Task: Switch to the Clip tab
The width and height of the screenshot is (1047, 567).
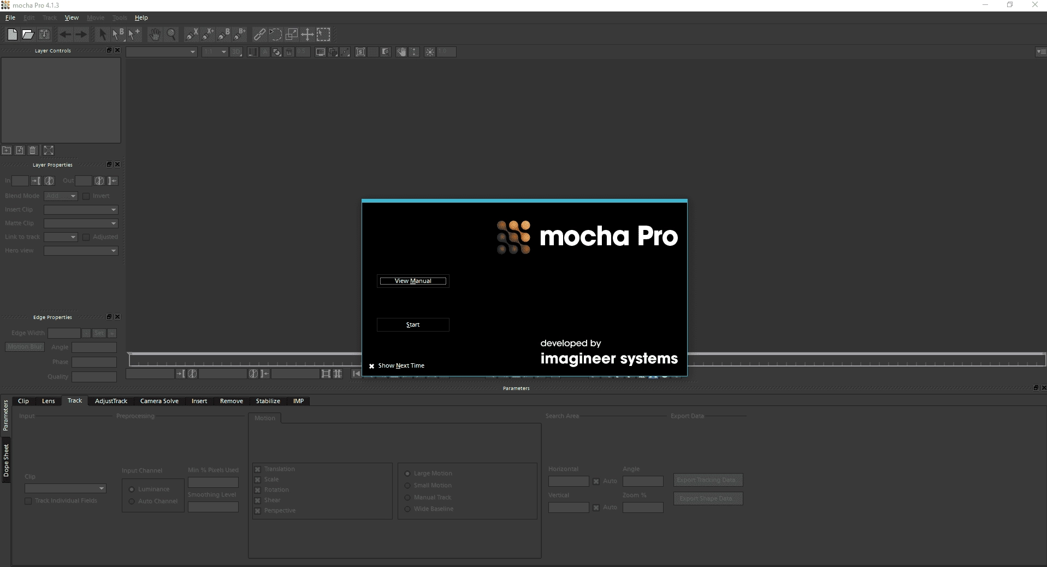Action: tap(23, 401)
